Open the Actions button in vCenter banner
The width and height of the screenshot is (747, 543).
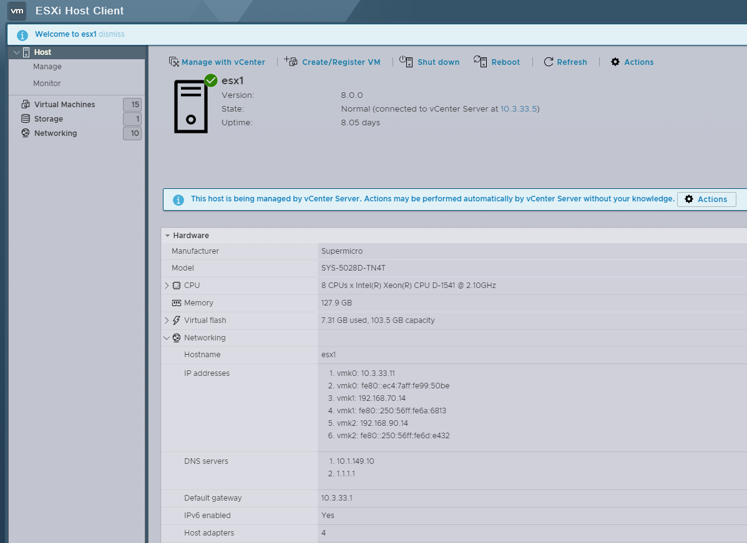coord(706,199)
